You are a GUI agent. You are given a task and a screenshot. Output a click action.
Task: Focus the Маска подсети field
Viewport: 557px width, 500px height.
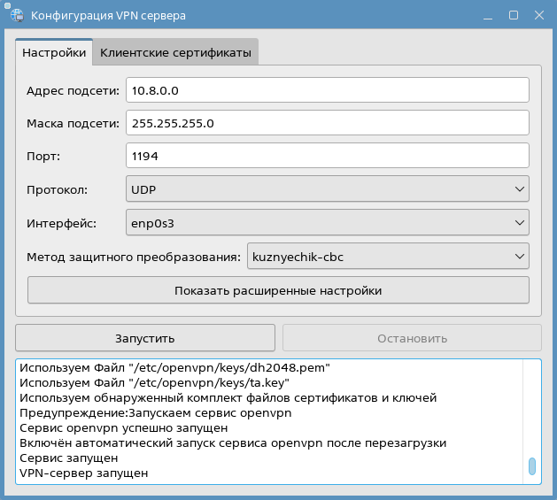pyautogui.click(x=327, y=123)
